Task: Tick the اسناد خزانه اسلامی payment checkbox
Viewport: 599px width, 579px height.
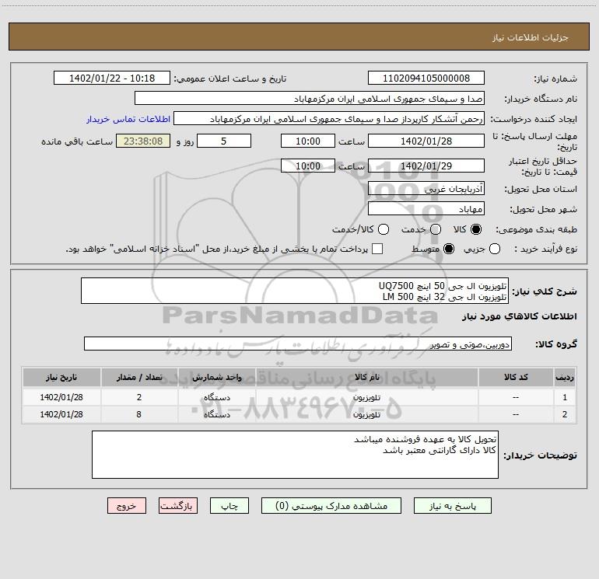Action: click(377, 249)
